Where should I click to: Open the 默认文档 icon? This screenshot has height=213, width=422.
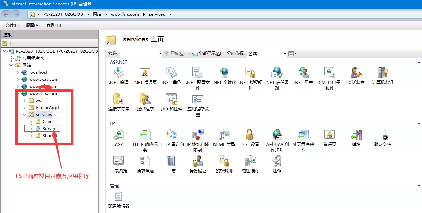tap(382, 135)
